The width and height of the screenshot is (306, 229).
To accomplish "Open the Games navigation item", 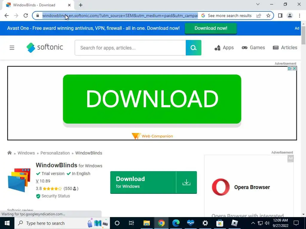I will 253,48.
